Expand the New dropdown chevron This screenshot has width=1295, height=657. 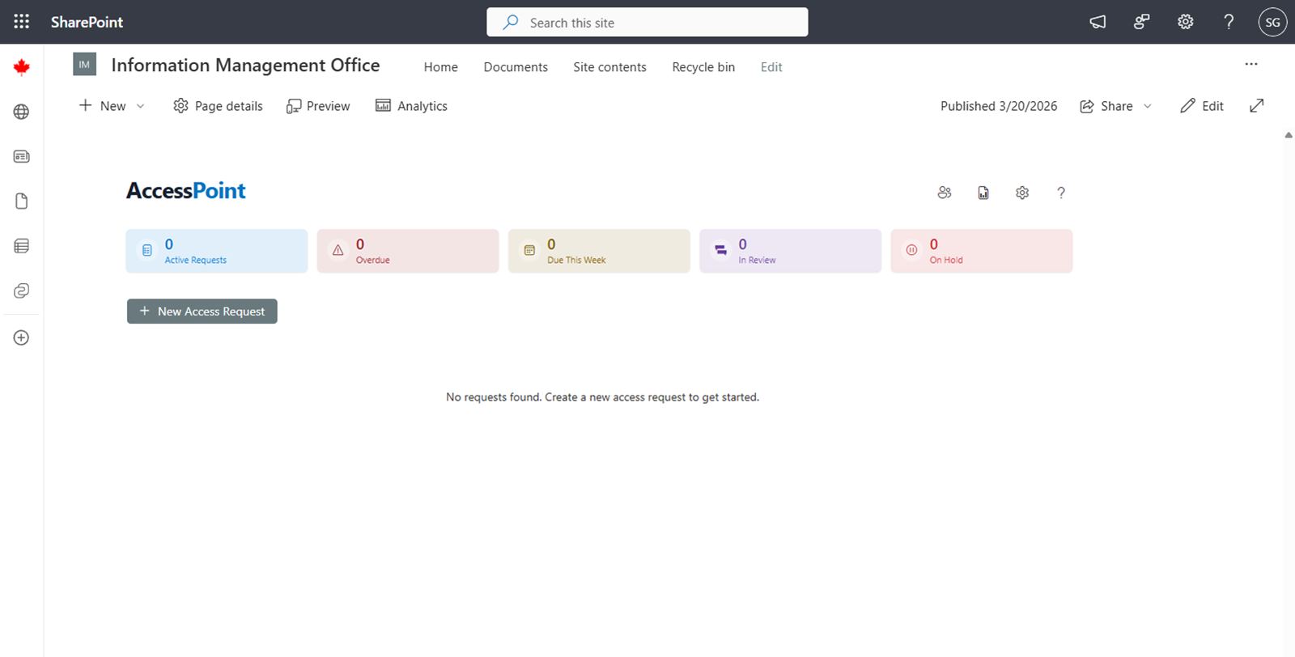pos(140,106)
